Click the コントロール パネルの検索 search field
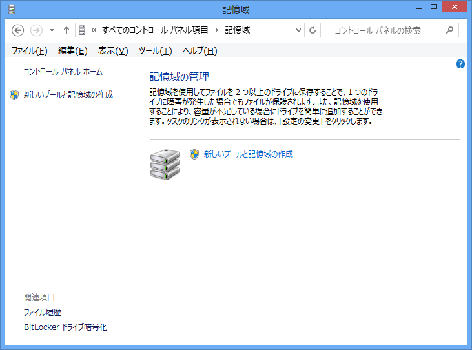 point(387,30)
